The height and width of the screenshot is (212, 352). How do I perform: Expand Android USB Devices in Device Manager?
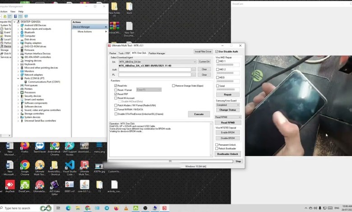coord(18,25)
